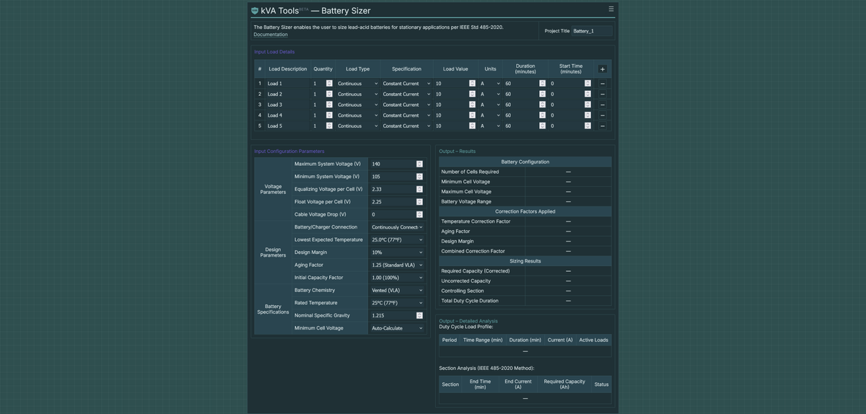This screenshot has width=866, height=414.
Task: Remove Load 1 row with minus button
Action: 603,84
